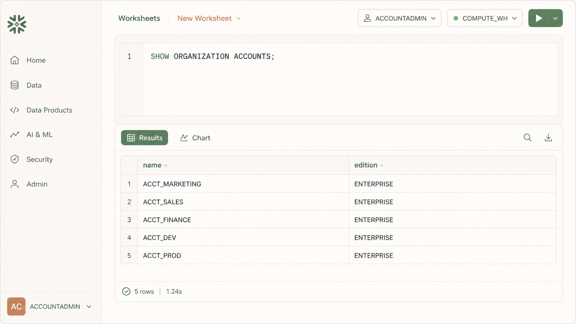Open the Data section database icon
Screen dimensions: 576x324
14,85
